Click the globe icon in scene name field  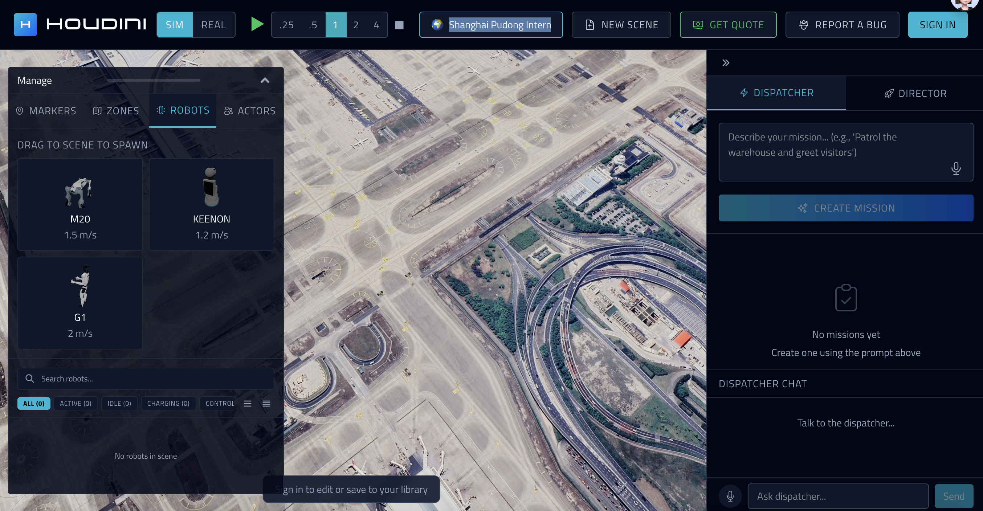(x=437, y=25)
